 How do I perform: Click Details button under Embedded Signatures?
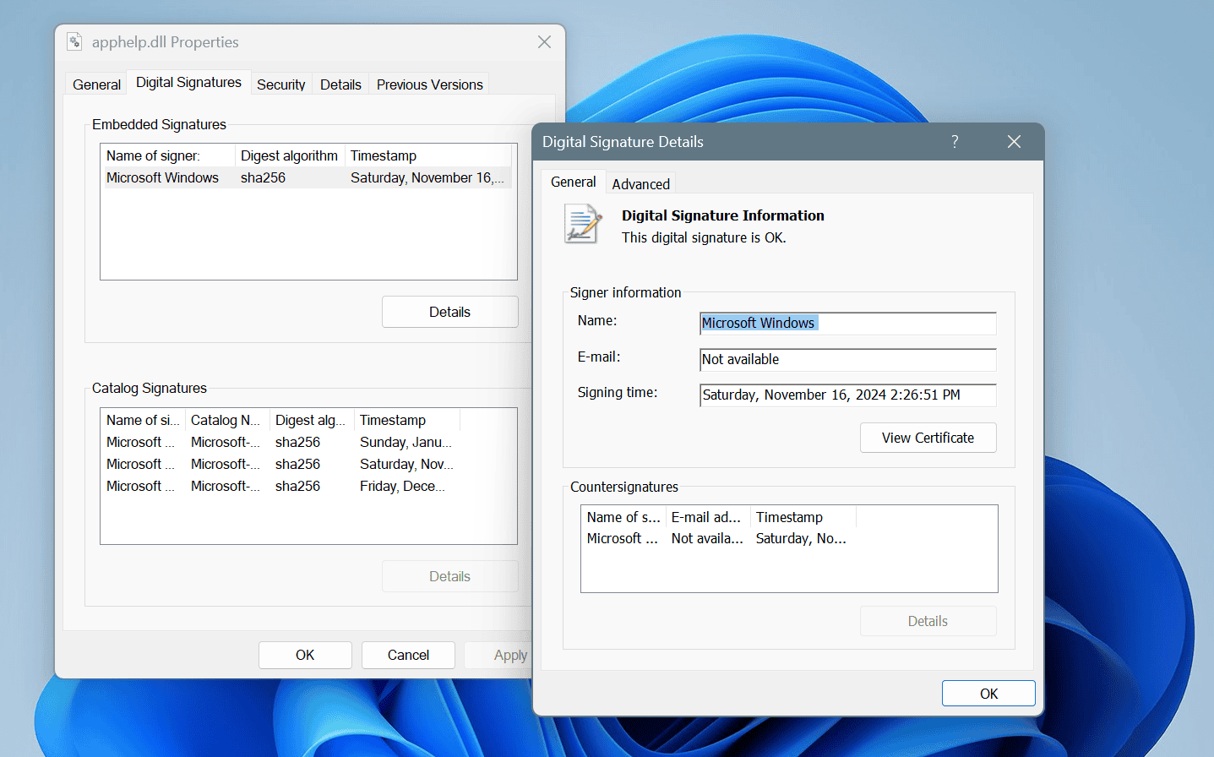coord(449,312)
